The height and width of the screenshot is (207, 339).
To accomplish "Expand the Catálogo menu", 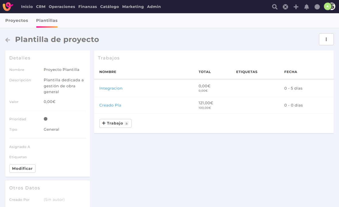I will pos(109,7).
